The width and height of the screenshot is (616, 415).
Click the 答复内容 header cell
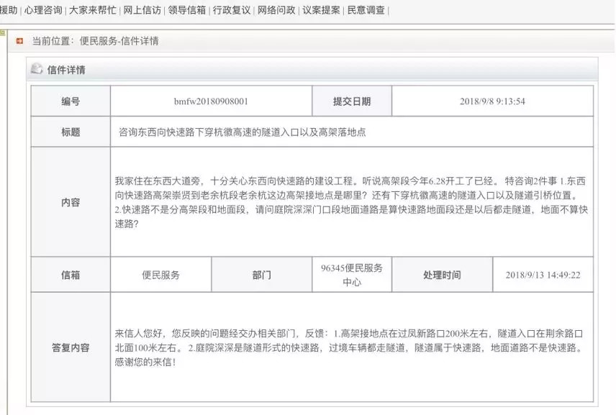pyautogui.click(x=71, y=347)
